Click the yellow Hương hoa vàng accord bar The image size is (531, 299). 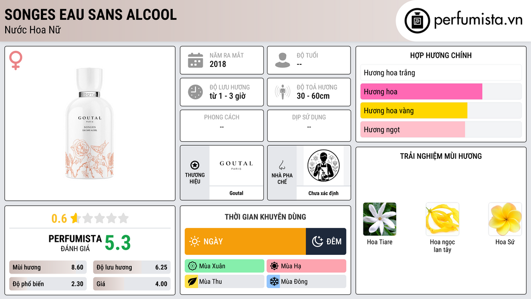tap(414, 111)
